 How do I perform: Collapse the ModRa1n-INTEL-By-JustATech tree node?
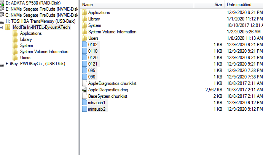point(1,27)
